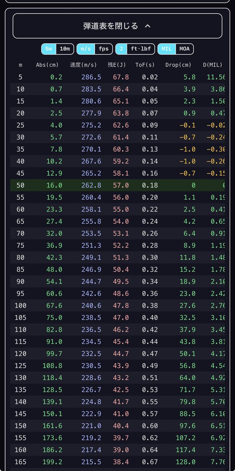The height and width of the screenshot is (471, 235).
Task: Click energy value 57.0
Action: point(121,186)
